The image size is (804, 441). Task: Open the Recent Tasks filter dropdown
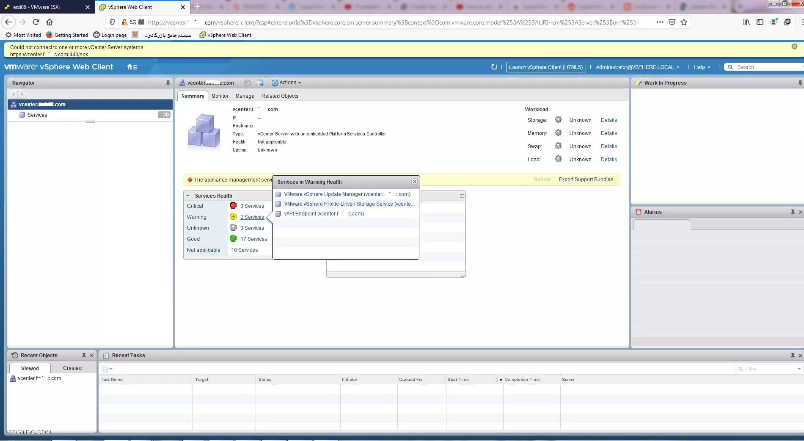point(799,369)
